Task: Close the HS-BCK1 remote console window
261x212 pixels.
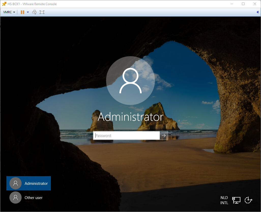Action: (x=255, y=4)
